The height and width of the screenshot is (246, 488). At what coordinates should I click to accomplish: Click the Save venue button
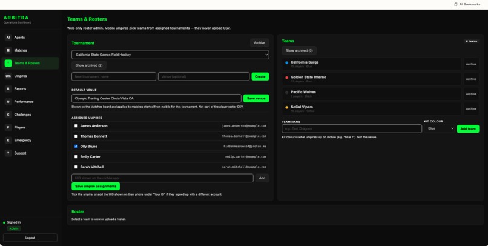click(256, 98)
